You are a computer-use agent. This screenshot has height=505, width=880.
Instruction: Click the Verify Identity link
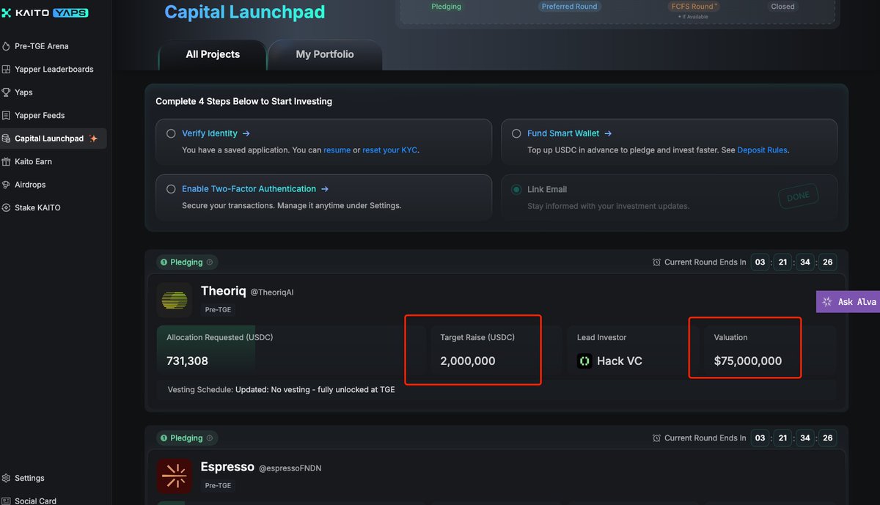[x=216, y=133]
